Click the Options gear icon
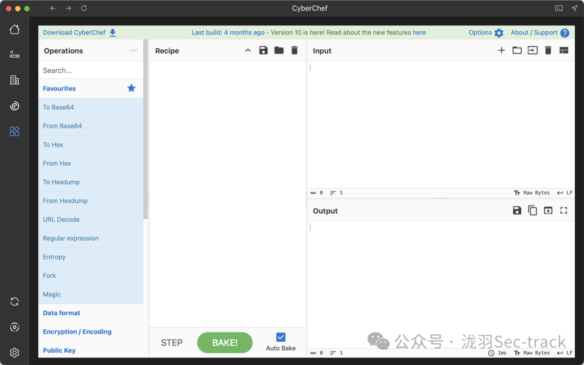 coord(499,33)
